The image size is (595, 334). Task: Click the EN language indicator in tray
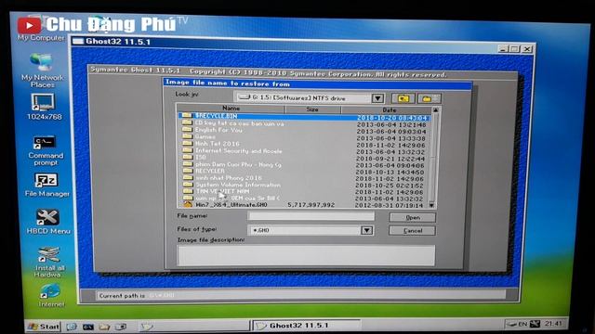(522, 324)
